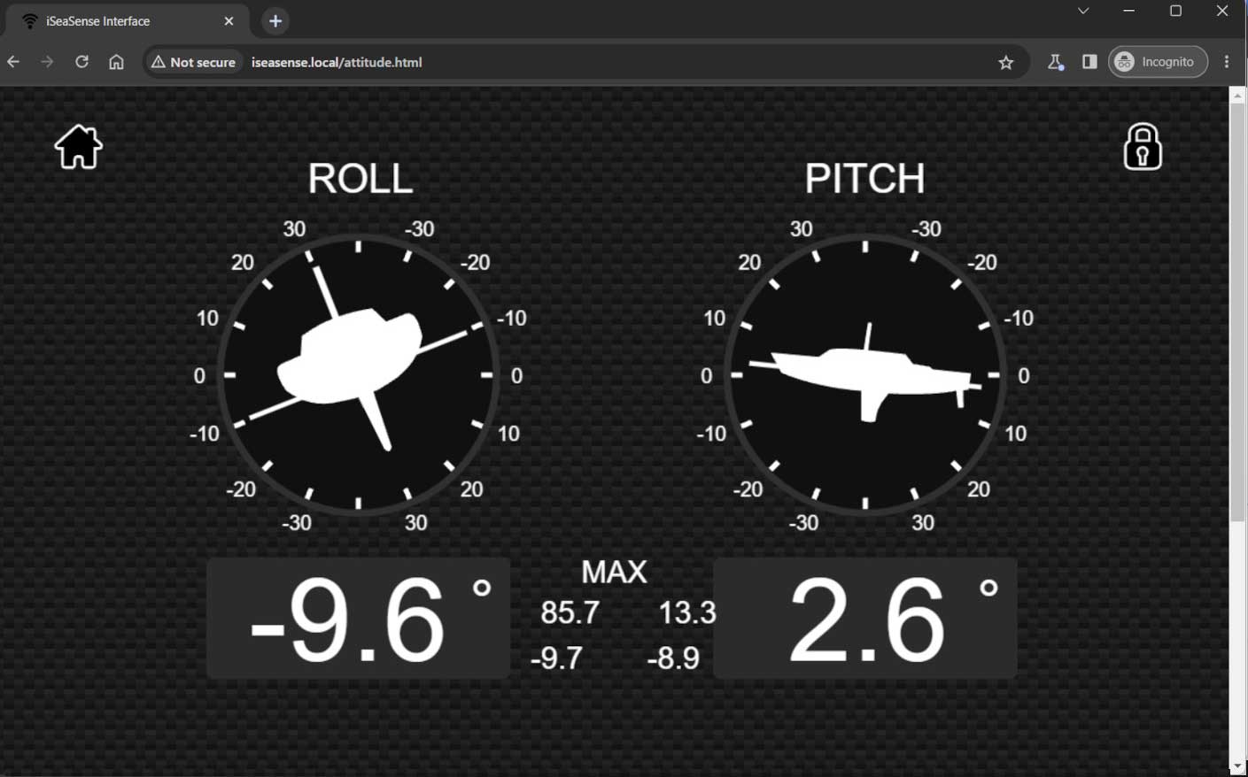The image size is (1248, 777).
Task: Click the -9.6 degree roll readout panel
Action: tap(358, 617)
